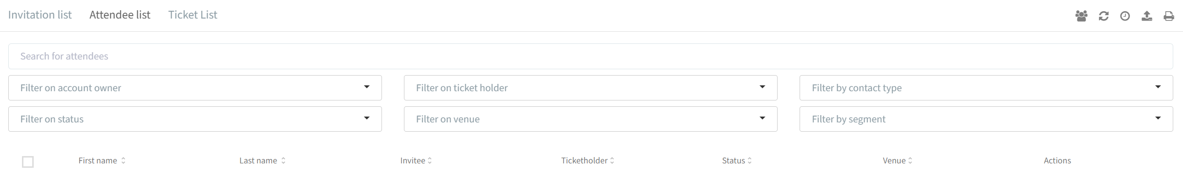Viewport: 1183px width, 179px height.
Task: Sort the Status column
Action: pyautogui.click(x=737, y=160)
